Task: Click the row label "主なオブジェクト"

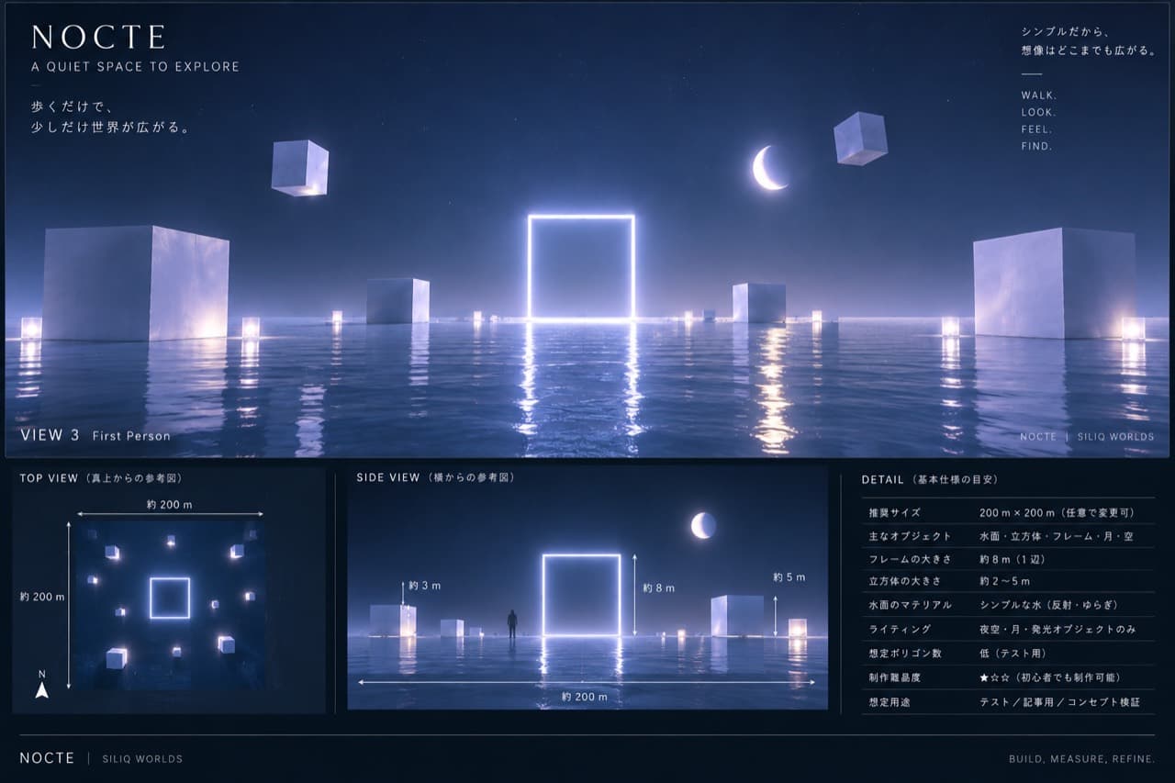Action: point(910,536)
